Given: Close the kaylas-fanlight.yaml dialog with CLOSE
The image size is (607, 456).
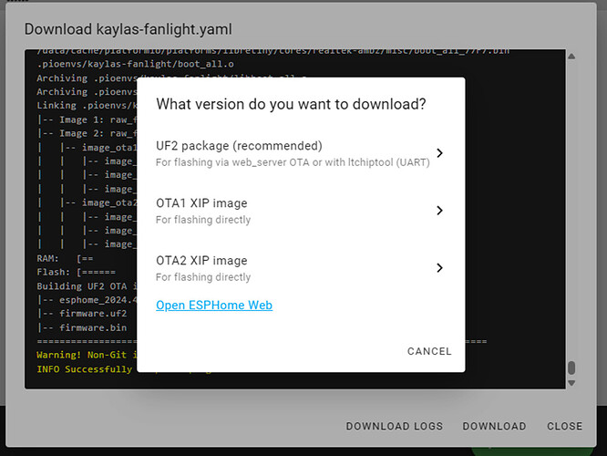Looking at the screenshot, I should pyautogui.click(x=564, y=426).
